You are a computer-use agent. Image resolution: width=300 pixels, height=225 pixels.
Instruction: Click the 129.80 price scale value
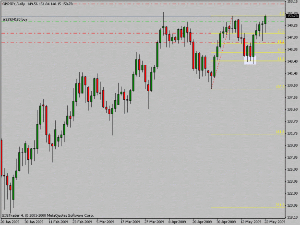(x=292, y=145)
